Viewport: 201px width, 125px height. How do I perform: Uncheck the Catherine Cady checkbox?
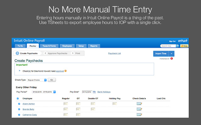click(19, 115)
